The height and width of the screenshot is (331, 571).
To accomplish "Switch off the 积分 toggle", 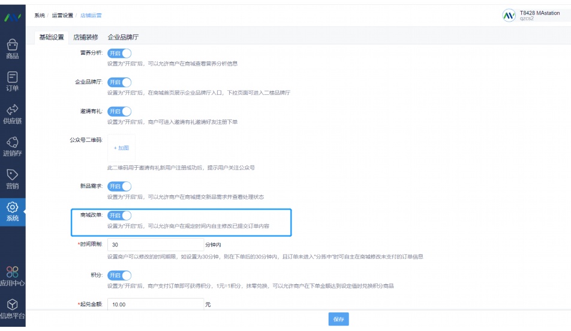I will (x=119, y=275).
